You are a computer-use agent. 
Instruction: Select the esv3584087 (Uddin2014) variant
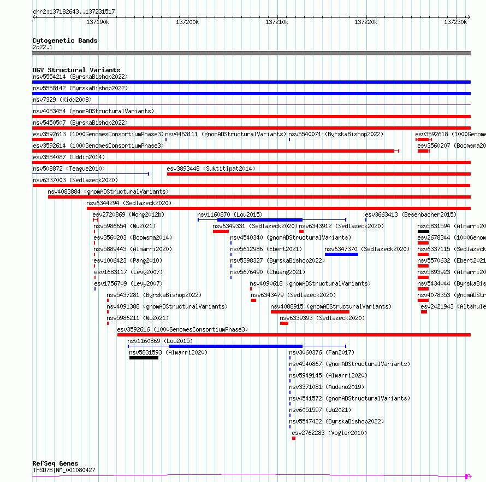coord(69,157)
